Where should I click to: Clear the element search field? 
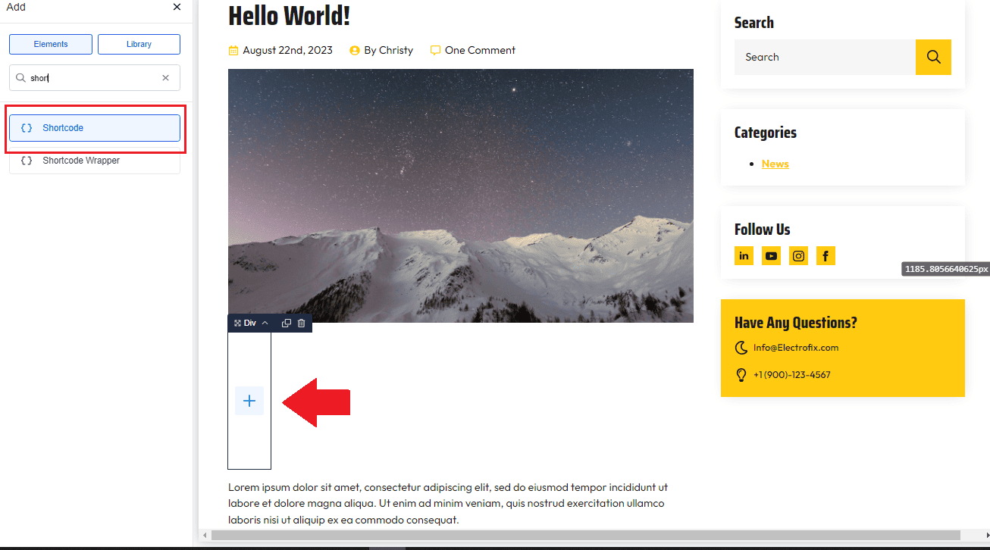[165, 78]
